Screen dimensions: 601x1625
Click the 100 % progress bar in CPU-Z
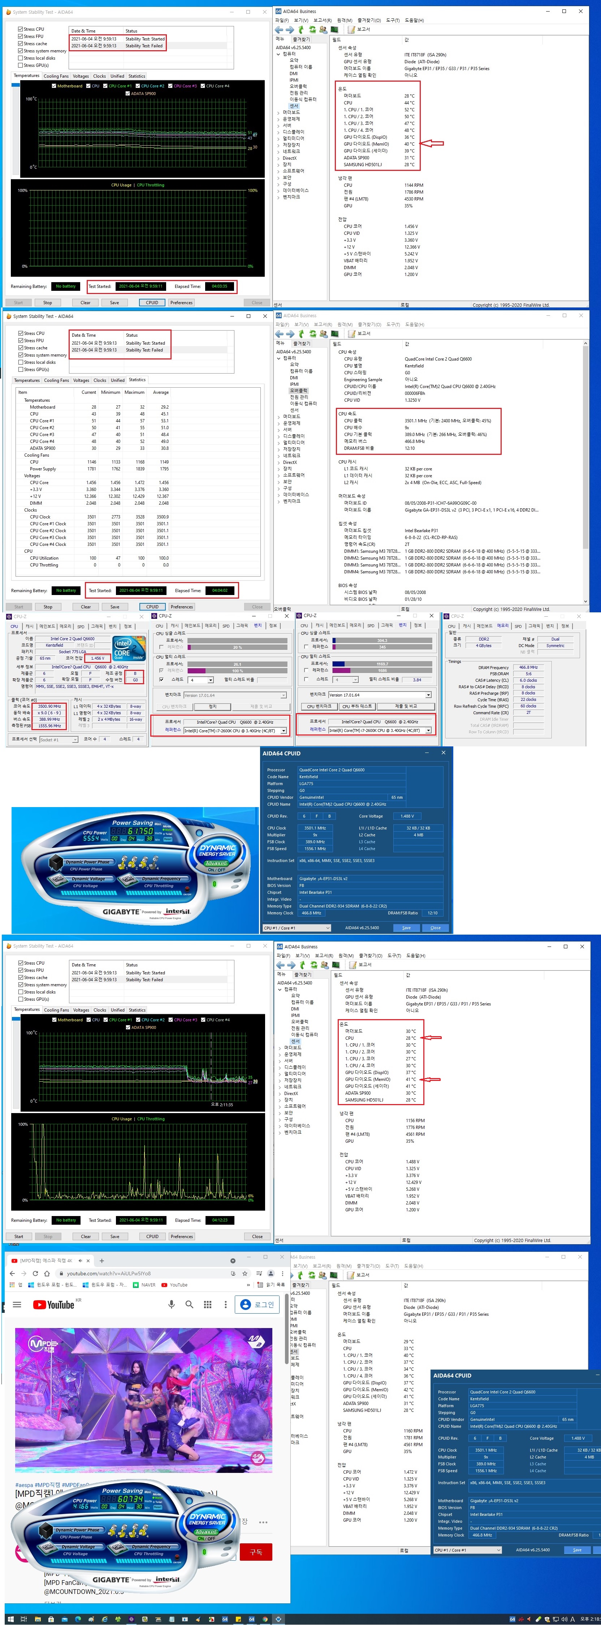tap(238, 671)
